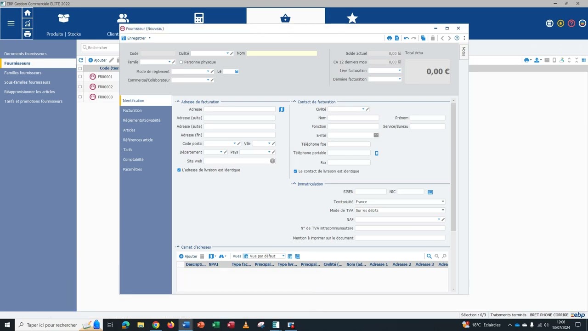Toggle the select-all checkbox in supplier list header

tap(80, 68)
